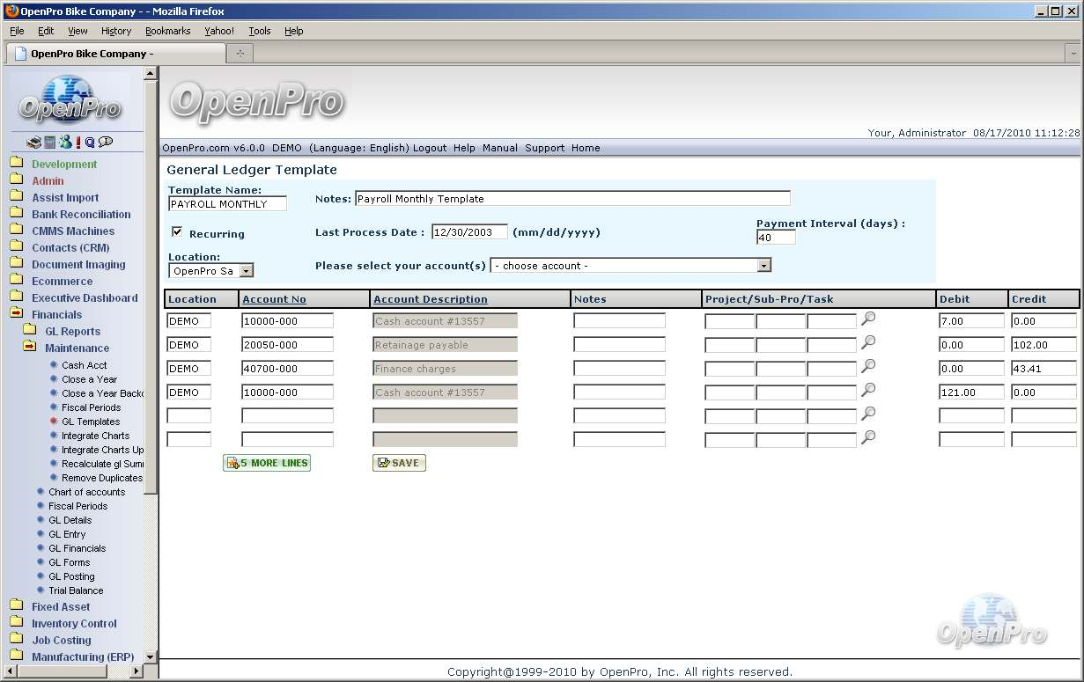Click the printer icon in the sidebar toolbar

click(x=33, y=143)
